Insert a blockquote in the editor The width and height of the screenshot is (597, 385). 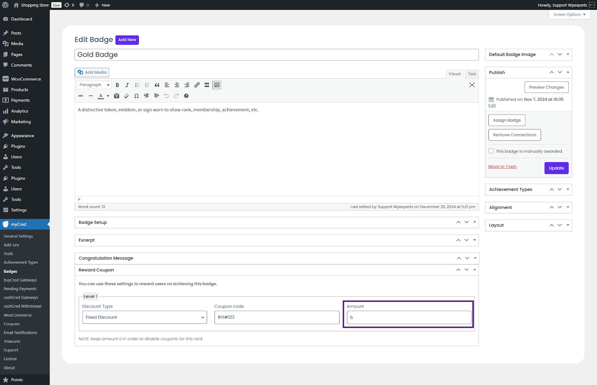click(x=157, y=85)
